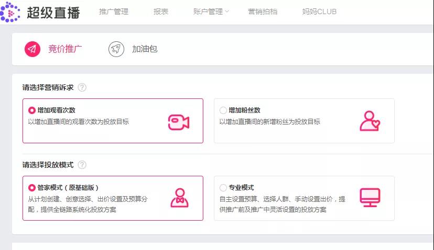This screenshot has width=434, height=250.
Task: Click the 超级直播 title text
Action: [x=53, y=13]
